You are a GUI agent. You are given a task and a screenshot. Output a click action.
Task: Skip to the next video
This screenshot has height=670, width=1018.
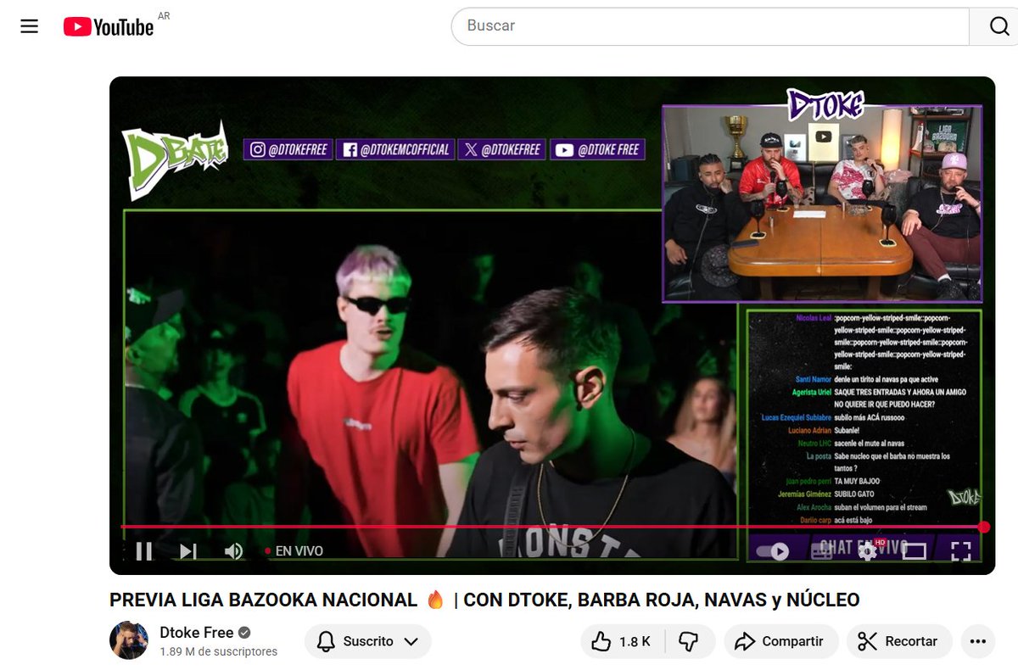click(x=187, y=551)
